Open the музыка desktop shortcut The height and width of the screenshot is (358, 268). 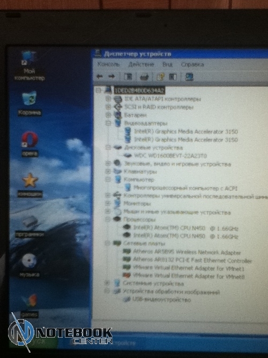pos(29,265)
